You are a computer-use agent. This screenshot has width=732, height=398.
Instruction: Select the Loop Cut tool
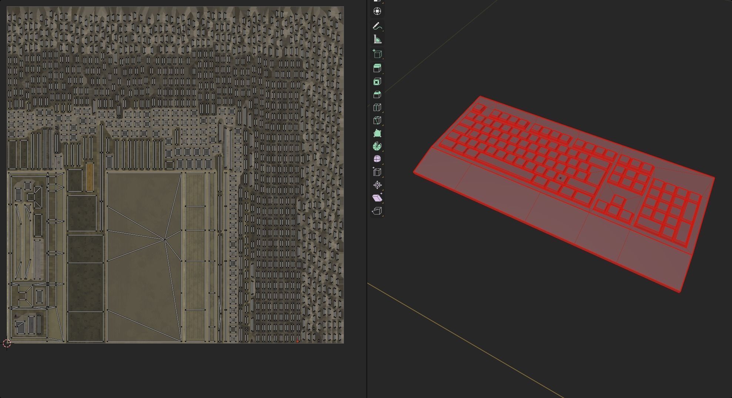coord(377,108)
